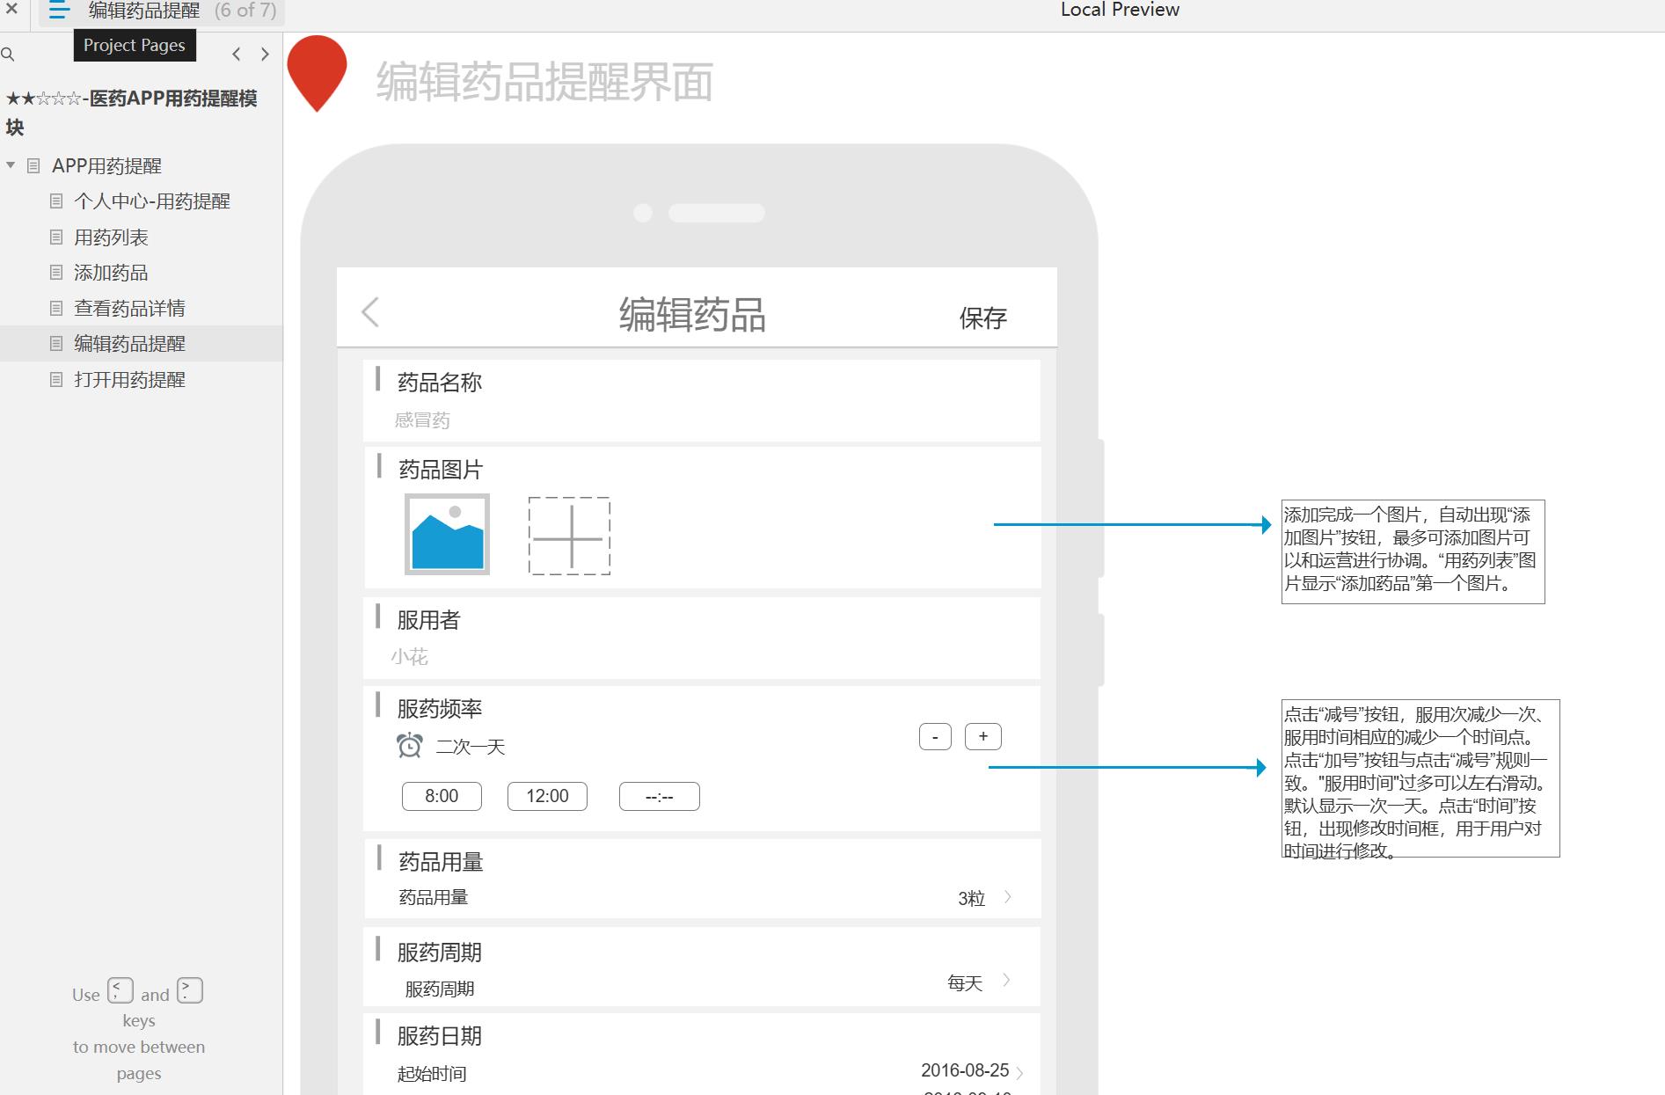This screenshot has height=1095, width=1665.
Task: Expand the 2016-08-25 start date chevron
Action: coord(1019,1072)
